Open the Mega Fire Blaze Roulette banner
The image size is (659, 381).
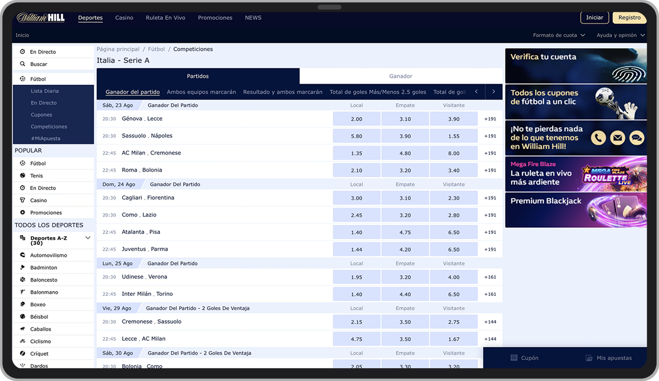(576, 174)
